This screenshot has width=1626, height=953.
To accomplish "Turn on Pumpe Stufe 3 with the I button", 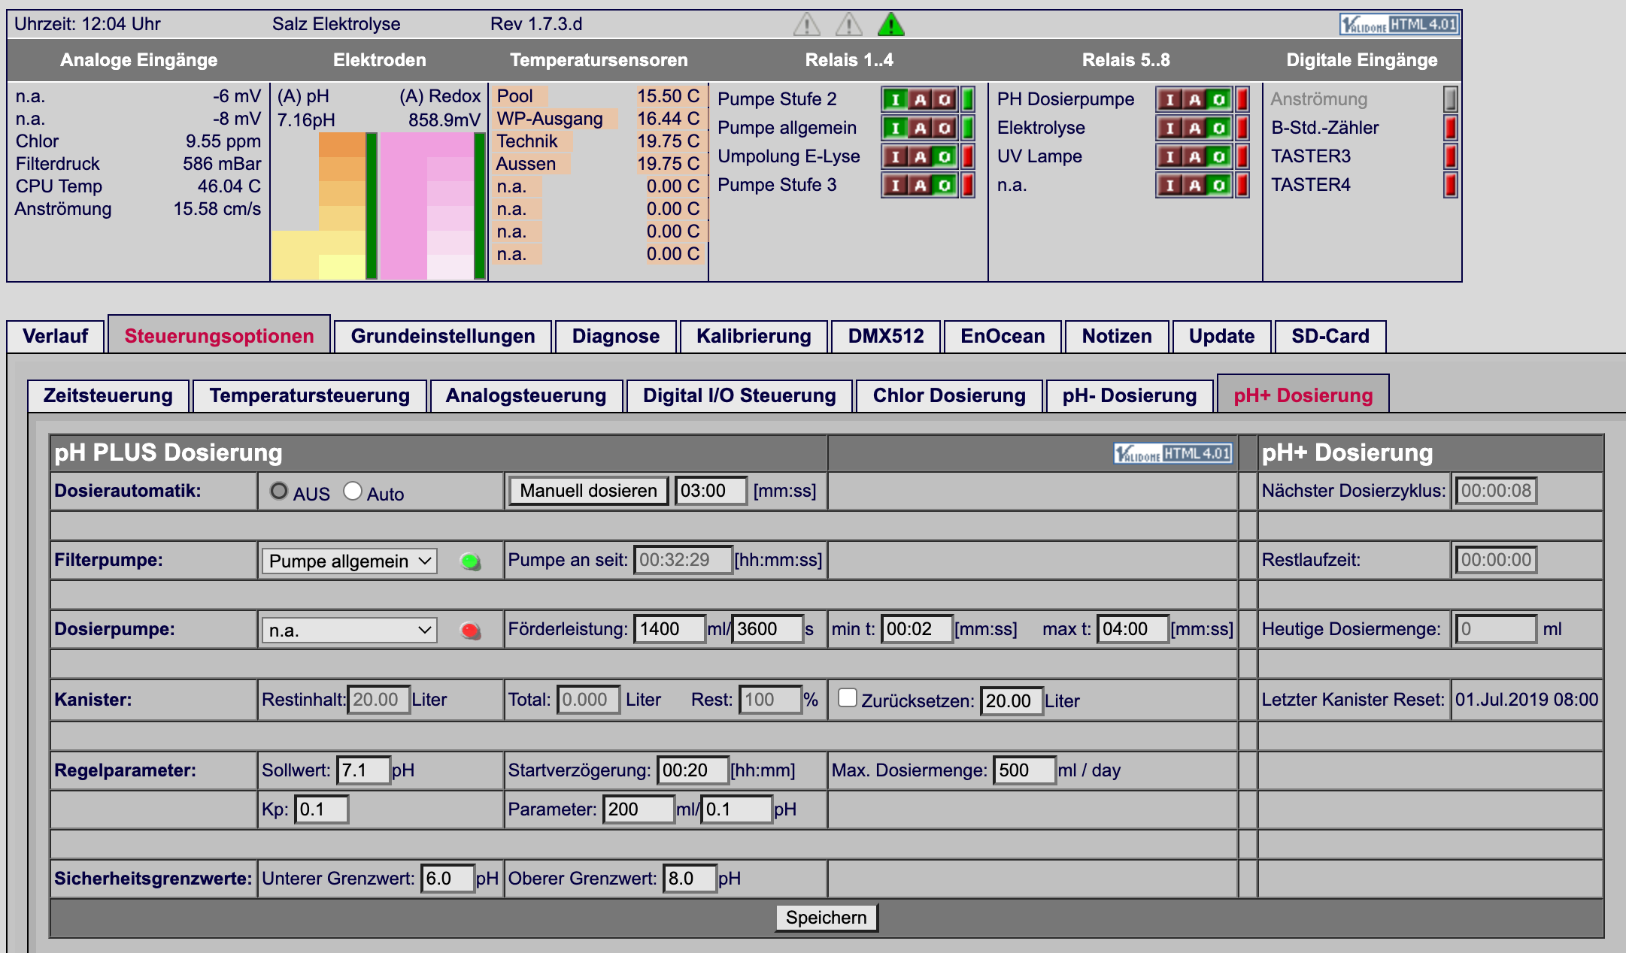I will [895, 185].
